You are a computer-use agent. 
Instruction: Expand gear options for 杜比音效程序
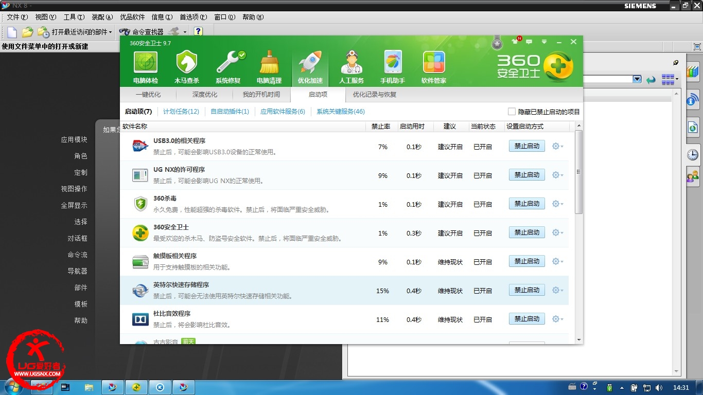557,319
